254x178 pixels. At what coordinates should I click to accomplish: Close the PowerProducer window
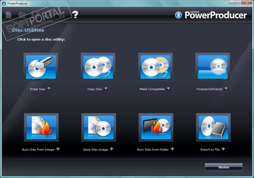tap(247, 2)
